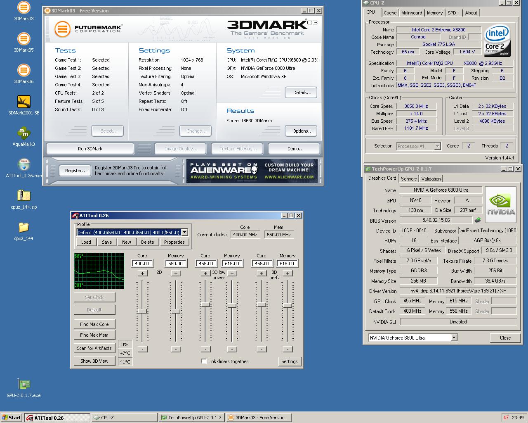Open the GPU-Z graphics card selector dropdown

click(x=454, y=337)
